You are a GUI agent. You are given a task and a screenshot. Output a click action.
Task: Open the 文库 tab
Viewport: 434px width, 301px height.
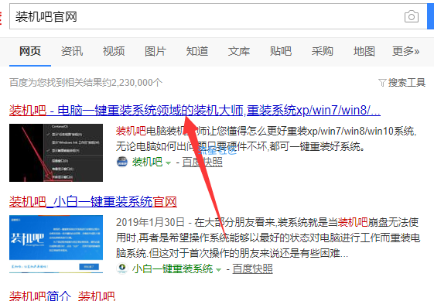coord(239,51)
